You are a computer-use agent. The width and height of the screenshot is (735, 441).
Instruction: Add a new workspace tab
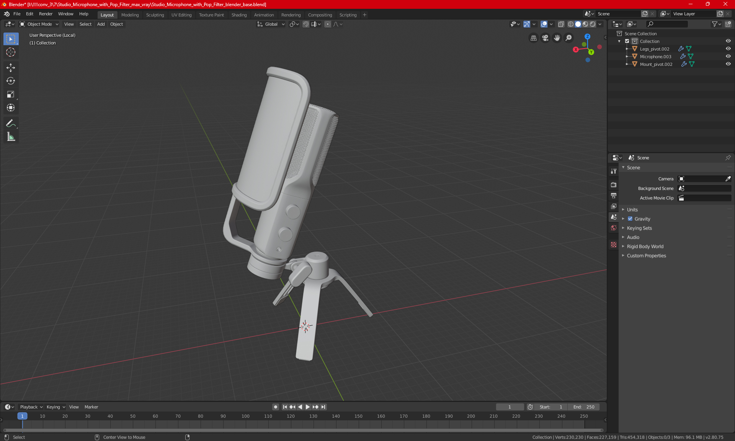(x=364, y=15)
